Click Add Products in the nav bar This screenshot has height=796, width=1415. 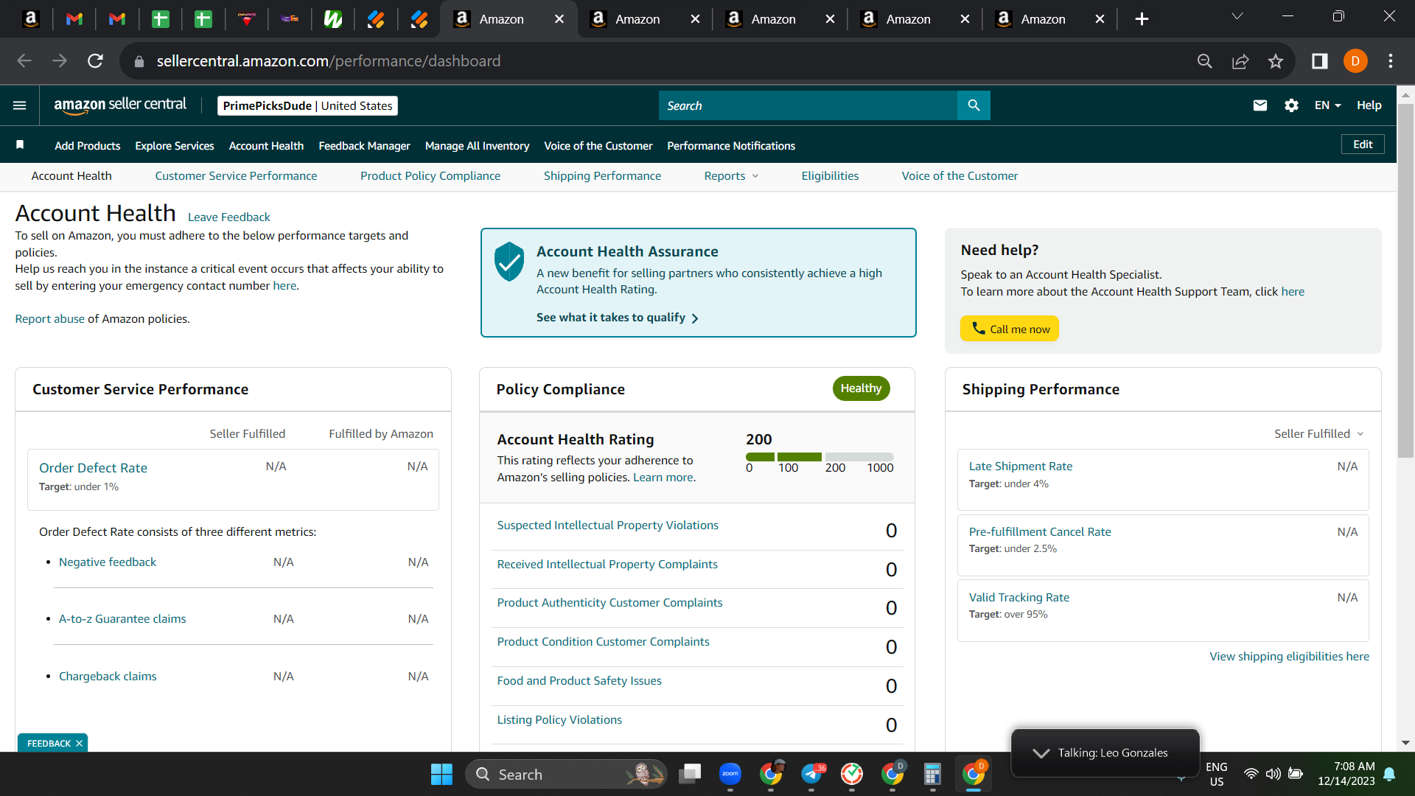[x=88, y=146]
